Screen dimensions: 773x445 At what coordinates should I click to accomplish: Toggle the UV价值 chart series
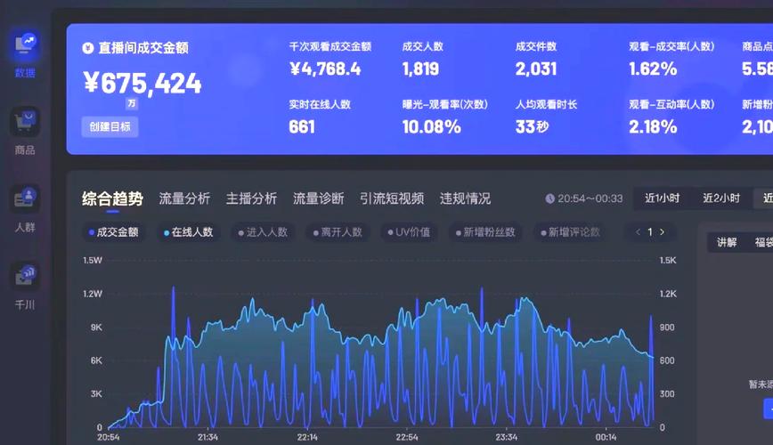(409, 232)
